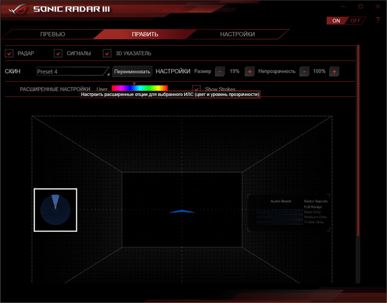This screenshot has height=303, width=387.
Task: Minimize the Sonic Radar window
Action: pyautogui.click(x=343, y=6)
